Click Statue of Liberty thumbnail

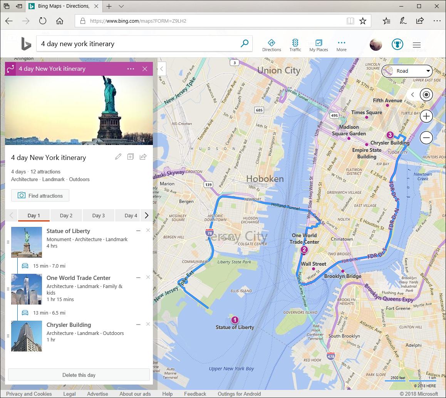(27, 242)
